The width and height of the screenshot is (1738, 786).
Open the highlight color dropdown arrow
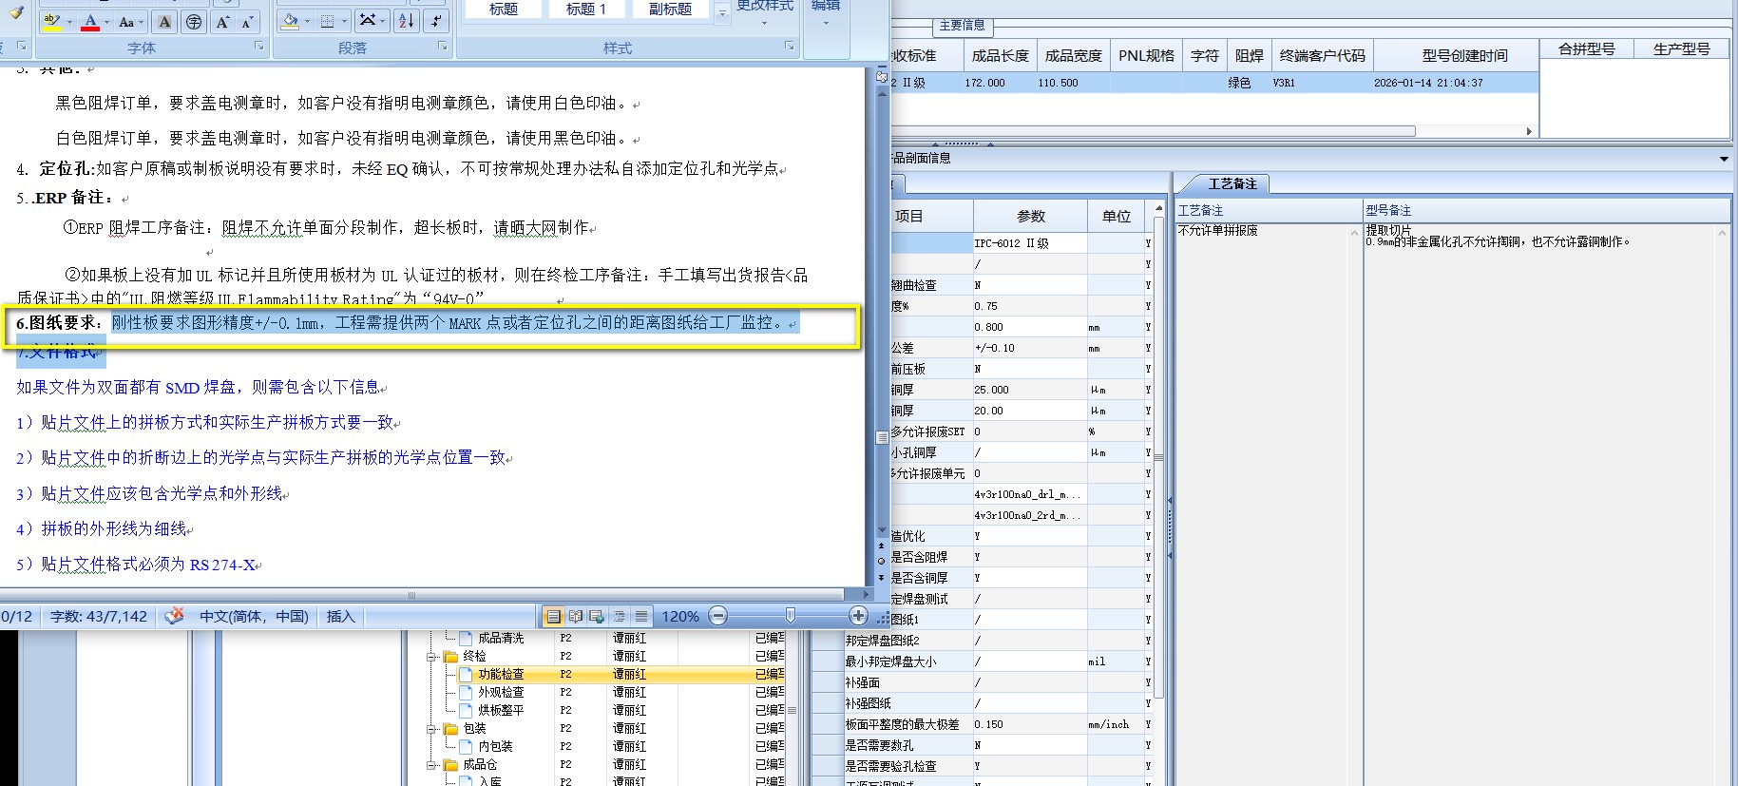[68, 22]
